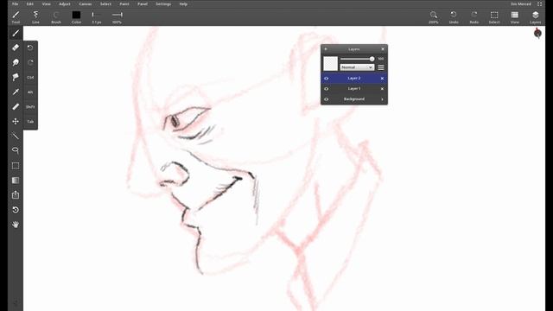Screen dimensions: 553x311
Task: Click the Tab key button
Action: tap(30, 122)
